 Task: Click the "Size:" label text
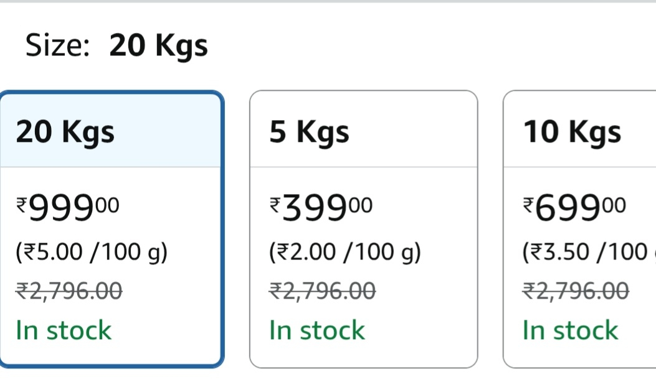click(x=58, y=46)
